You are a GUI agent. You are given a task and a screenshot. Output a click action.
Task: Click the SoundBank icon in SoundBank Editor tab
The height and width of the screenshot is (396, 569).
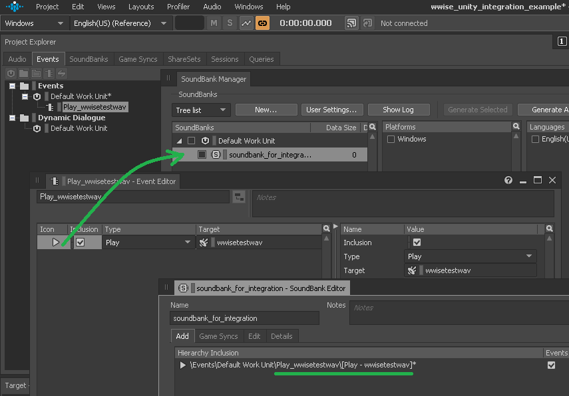click(x=183, y=288)
